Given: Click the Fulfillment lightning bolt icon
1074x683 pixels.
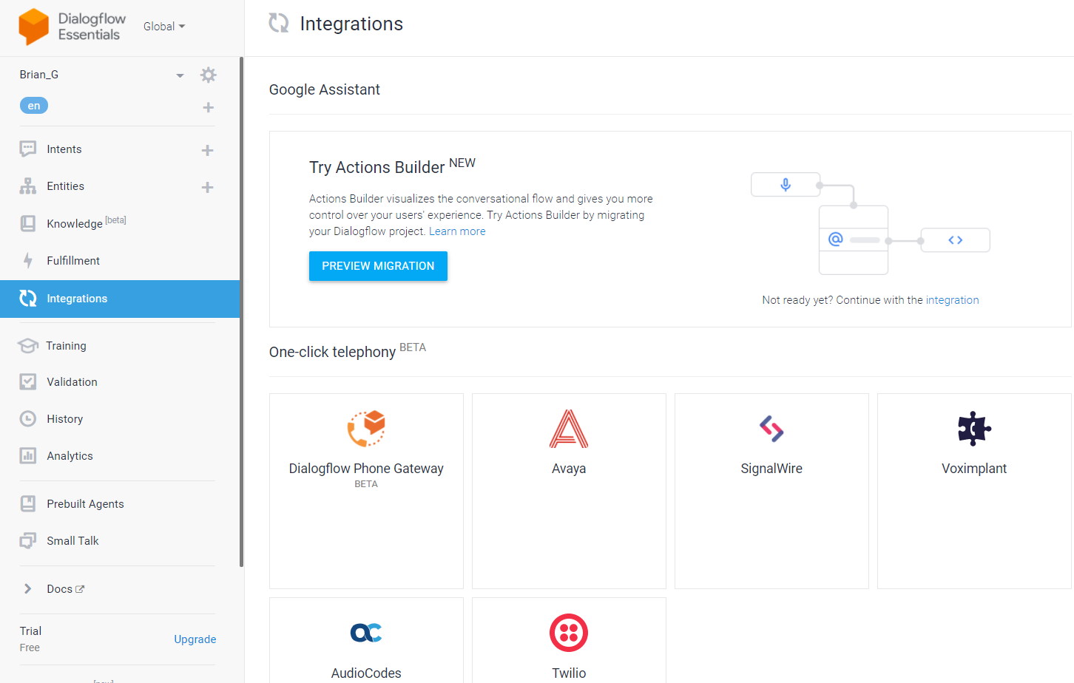Looking at the screenshot, I should (28, 261).
